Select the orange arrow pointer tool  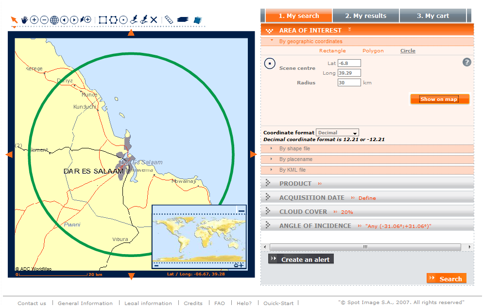pos(14,20)
